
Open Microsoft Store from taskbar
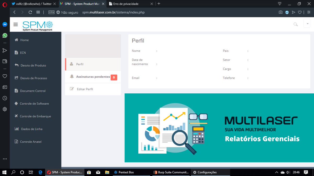tap(89, 172)
